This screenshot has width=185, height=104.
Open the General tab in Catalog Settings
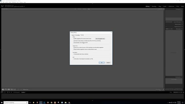coord(73,35)
